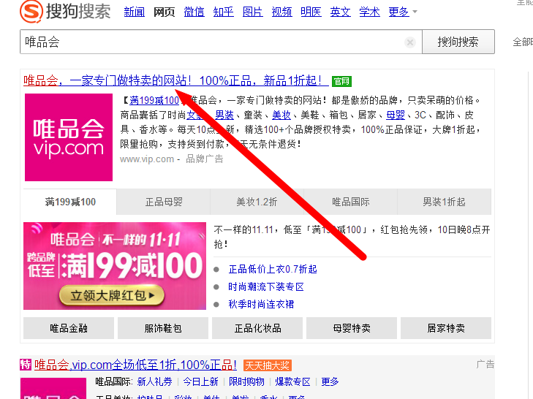Switch to 视频 search
This screenshot has height=399, width=533.
click(281, 12)
